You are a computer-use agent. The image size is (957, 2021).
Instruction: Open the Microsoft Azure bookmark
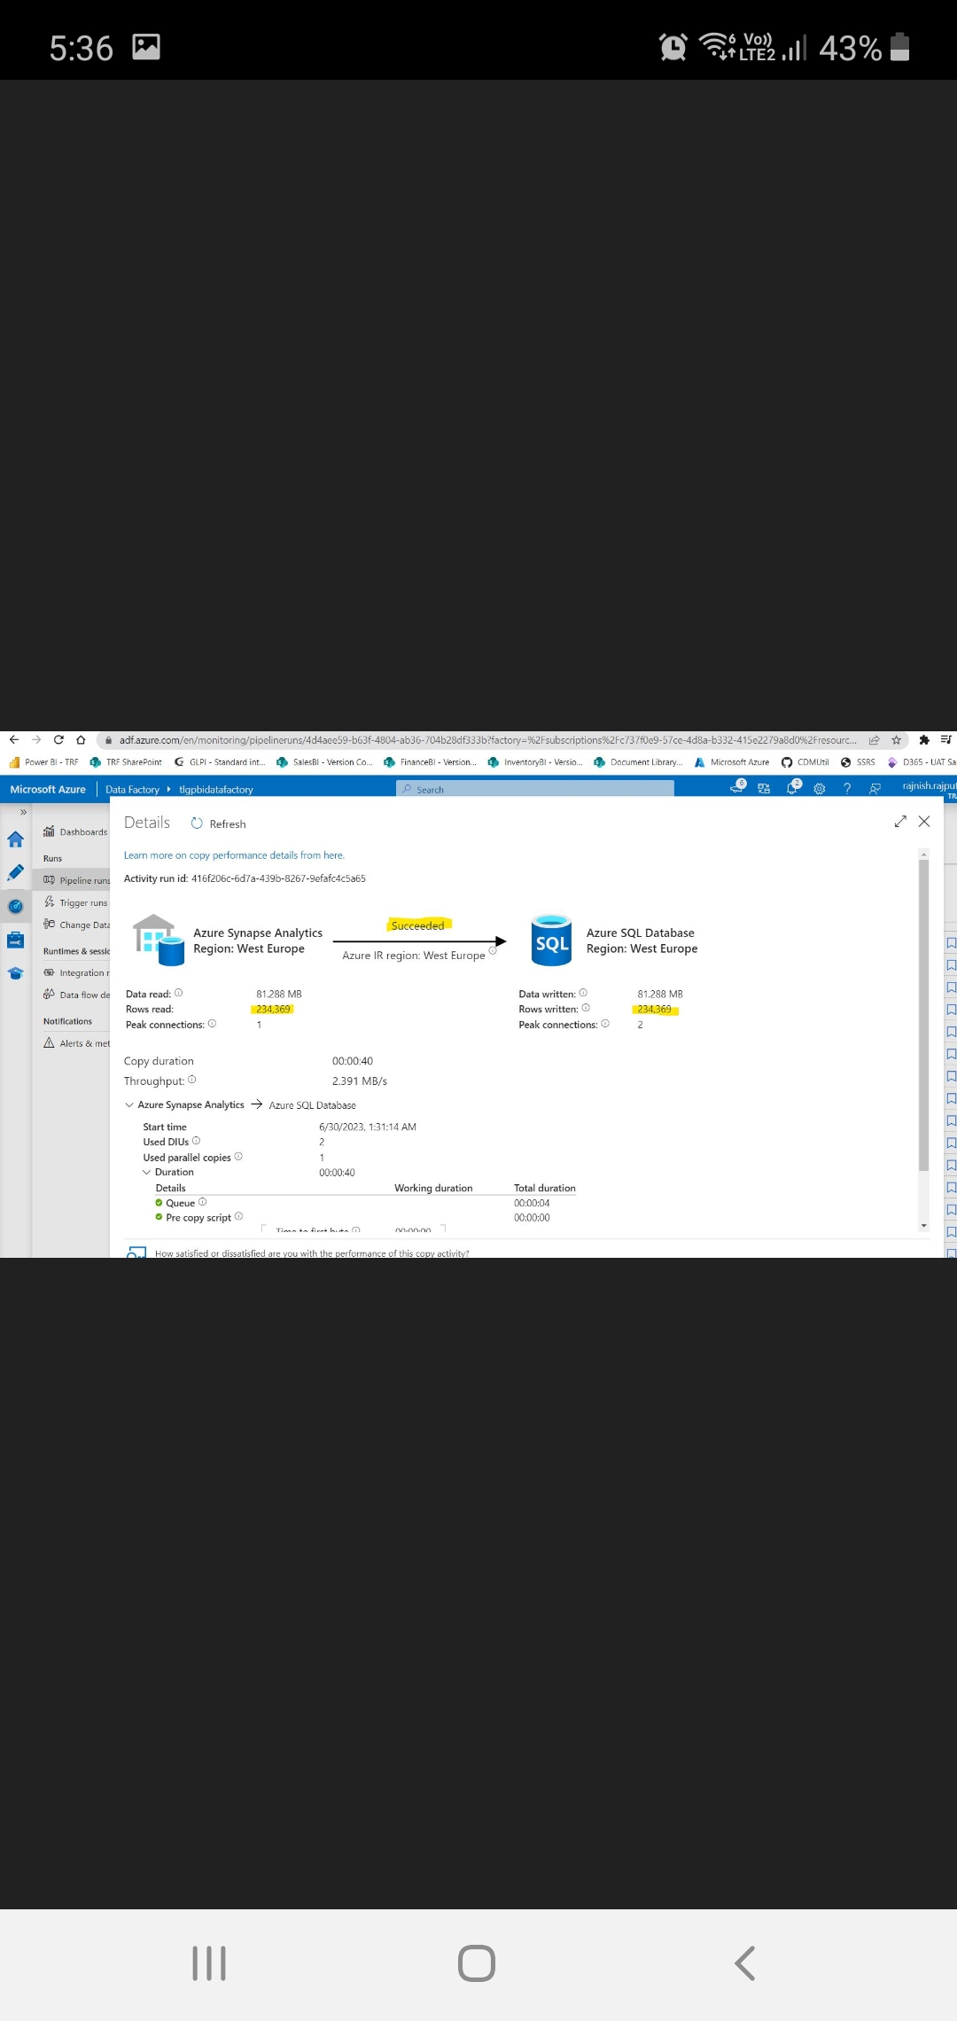click(x=732, y=762)
